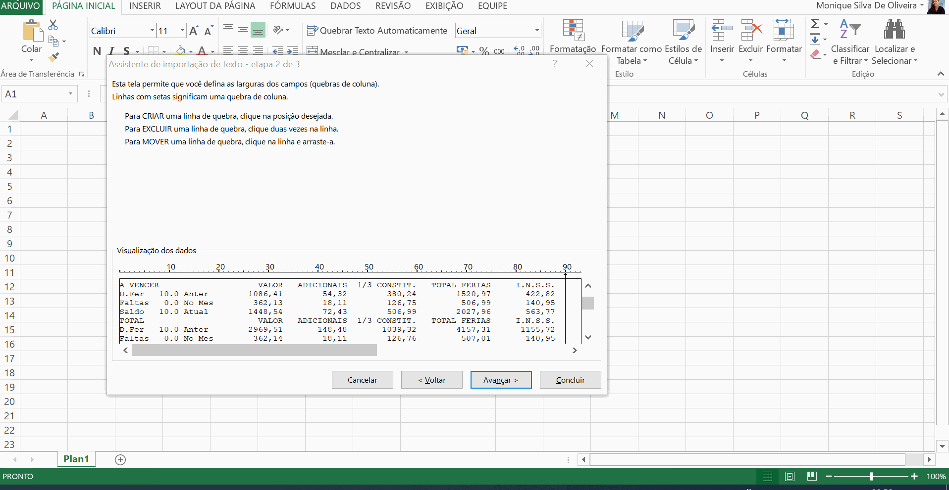Click the thousands separator 000 icon
The image size is (949, 490).
click(499, 51)
